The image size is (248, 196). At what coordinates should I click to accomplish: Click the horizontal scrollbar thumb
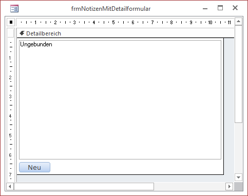pyautogui.click(x=84, y=186)
